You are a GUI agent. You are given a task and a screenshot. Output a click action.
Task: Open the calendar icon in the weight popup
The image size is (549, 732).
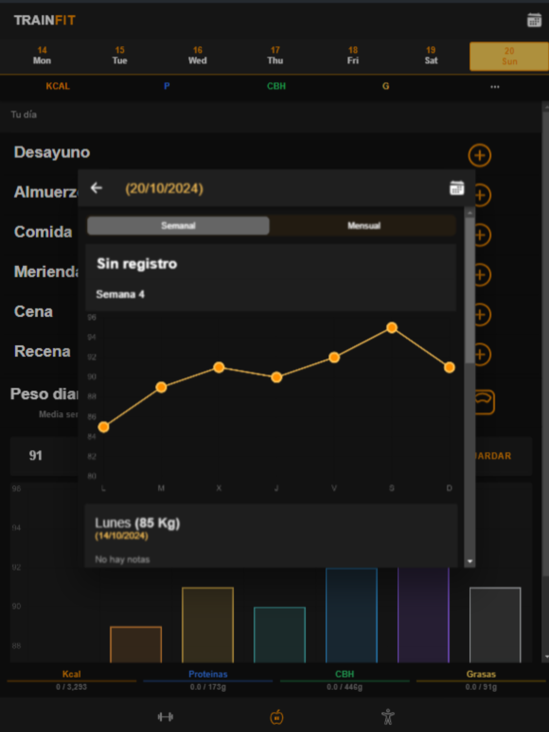[457, 188]
